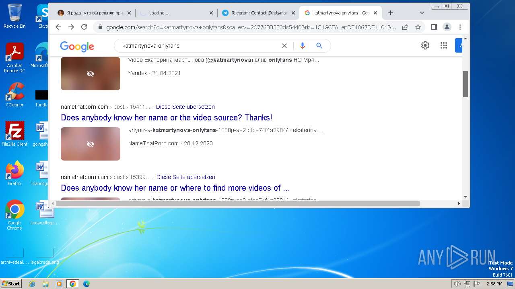Open legaltrade.png desktop file
The height and width of the screenshot is (289, 515).
(45, 256)
